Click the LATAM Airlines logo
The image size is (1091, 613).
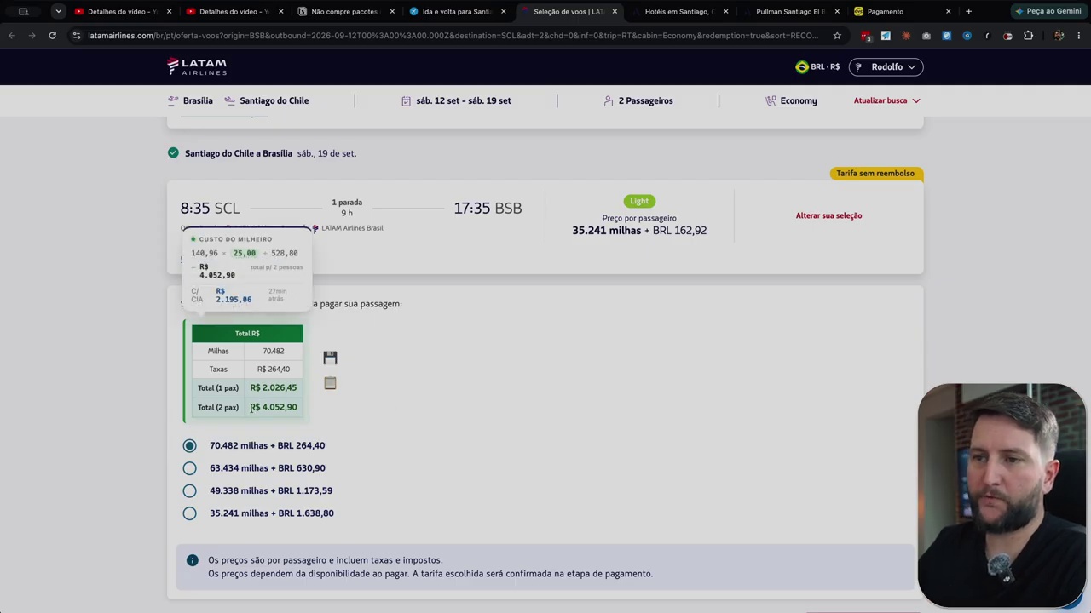pos(197,66)
